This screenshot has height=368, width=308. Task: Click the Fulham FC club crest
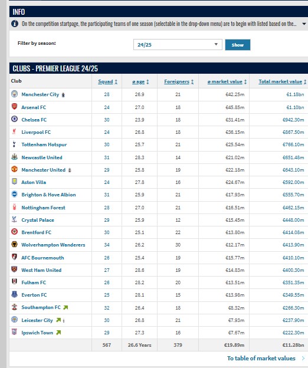click(15, 282)
